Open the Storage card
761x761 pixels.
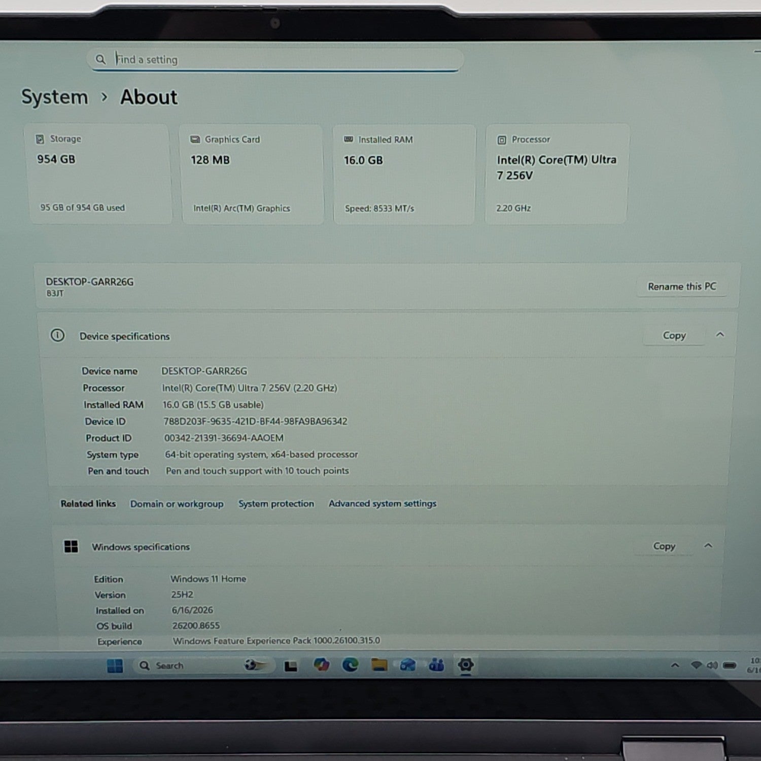click(x=99, y=174)
